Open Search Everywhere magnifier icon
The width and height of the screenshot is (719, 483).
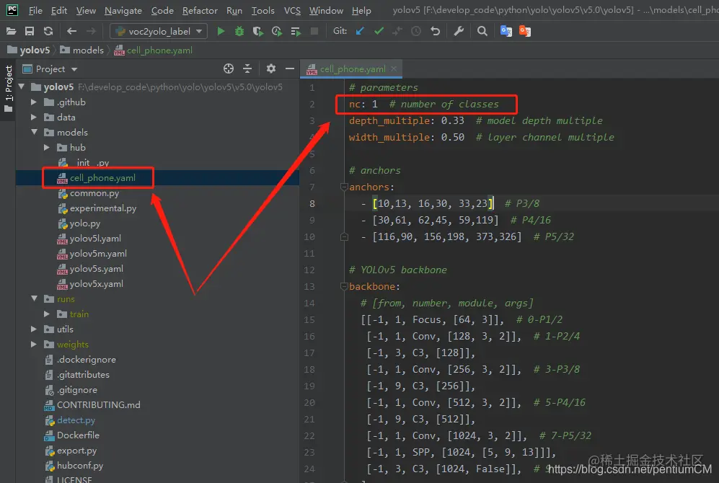482,31
